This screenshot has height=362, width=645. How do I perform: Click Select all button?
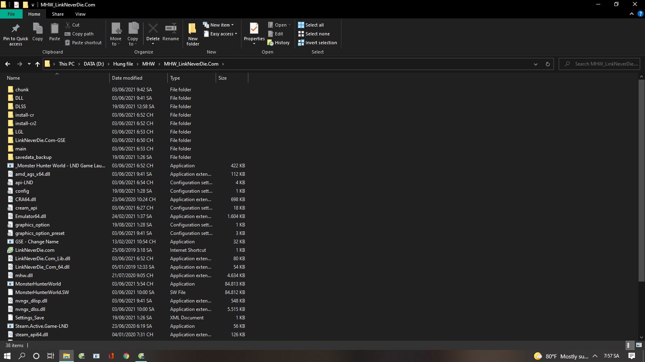311,25
